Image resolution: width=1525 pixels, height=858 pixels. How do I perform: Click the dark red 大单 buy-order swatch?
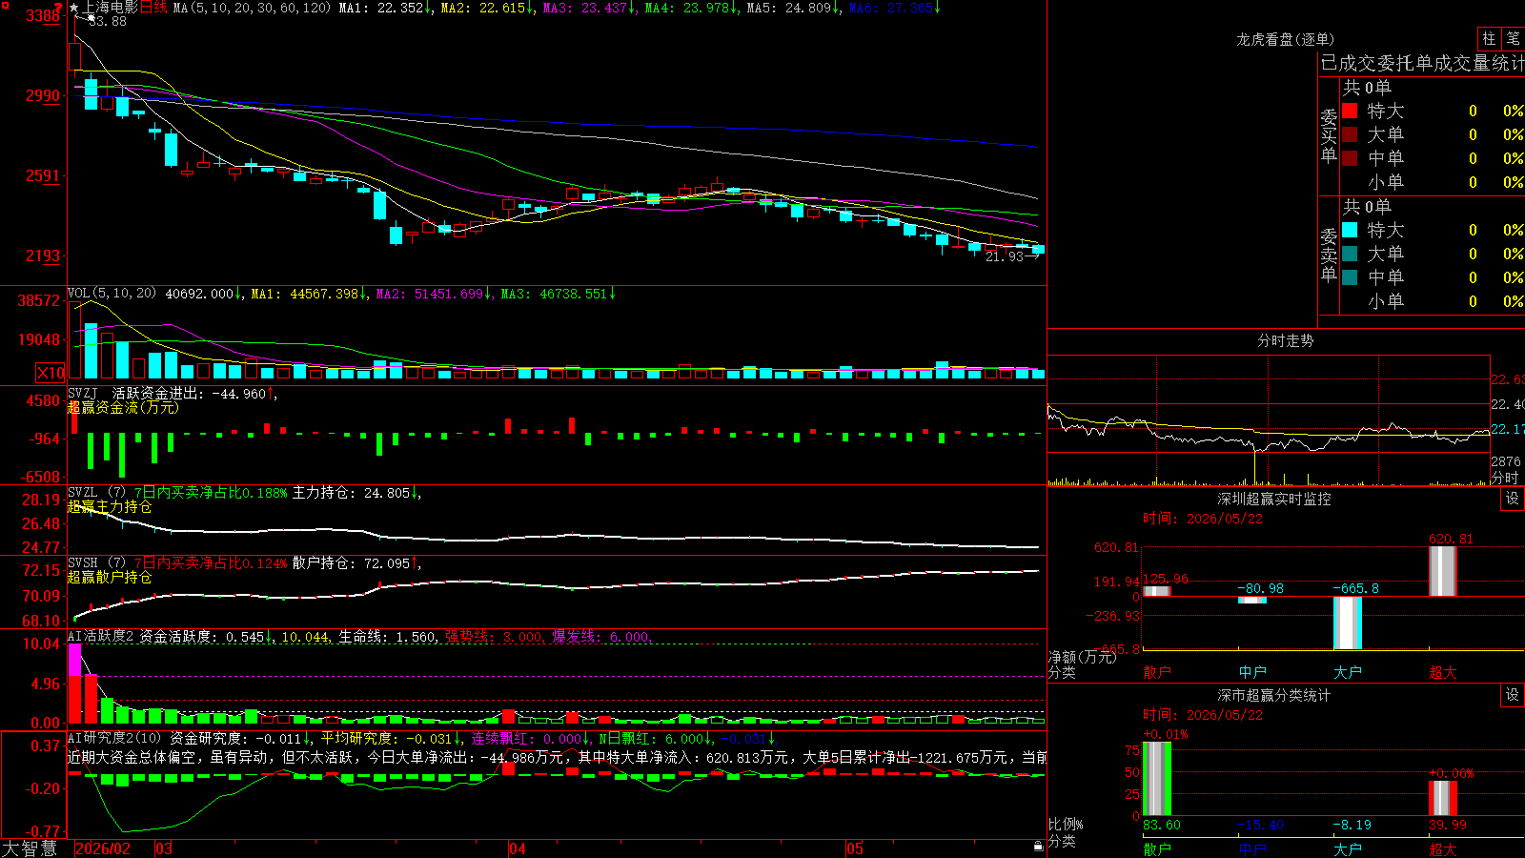coord(1350,134)
